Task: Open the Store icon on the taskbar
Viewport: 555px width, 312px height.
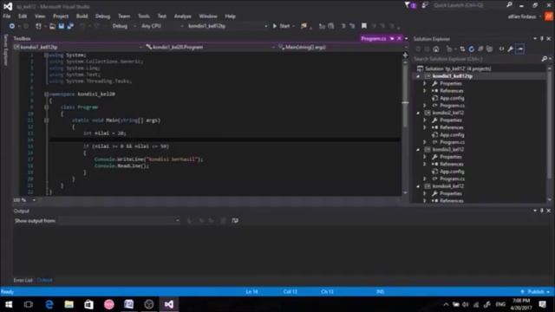Action: point(88,304)
